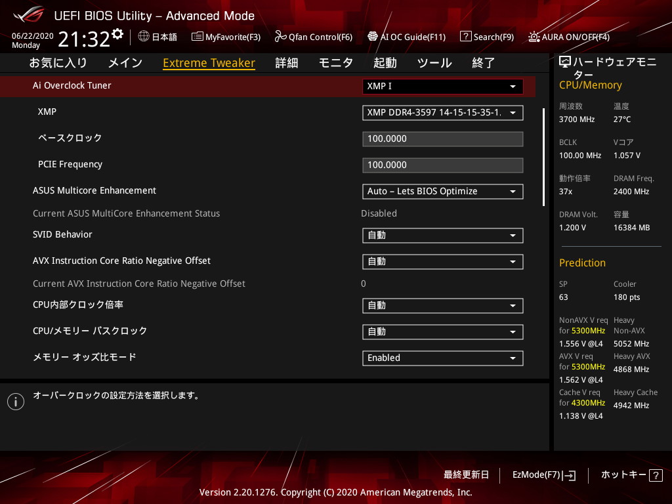This screenshot has width=672, height=504.
Task: Click the settings list vertical scrollbar
Action: tap(543, 157)
